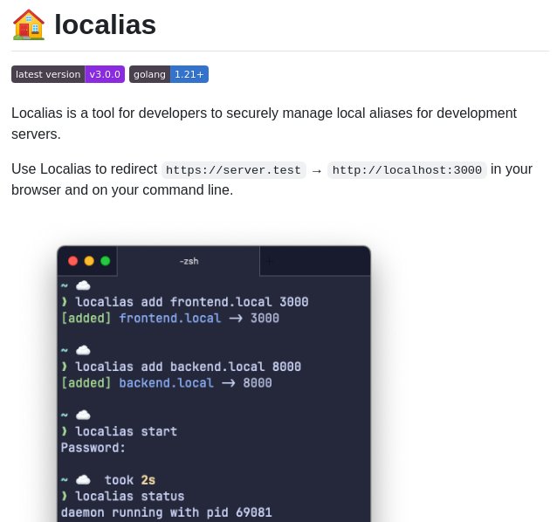This screenshot has width=557, height=522.
Task: Open the latest version v3.0.0 badge
Action: [67, 74]
